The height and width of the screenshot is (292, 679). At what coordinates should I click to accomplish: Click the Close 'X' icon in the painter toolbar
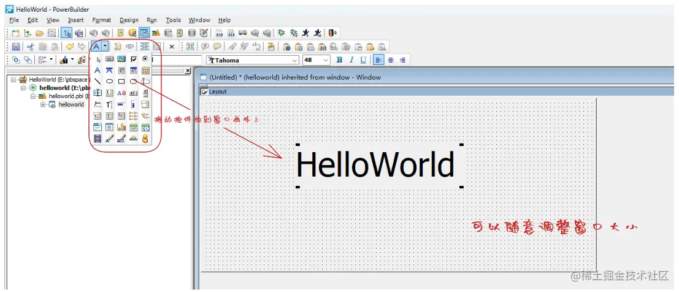click(x=172, y=47)
